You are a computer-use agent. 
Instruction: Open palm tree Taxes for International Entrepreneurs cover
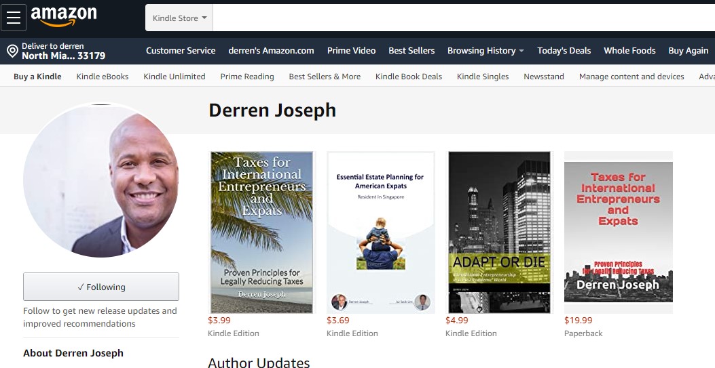(x=261, y=232)
